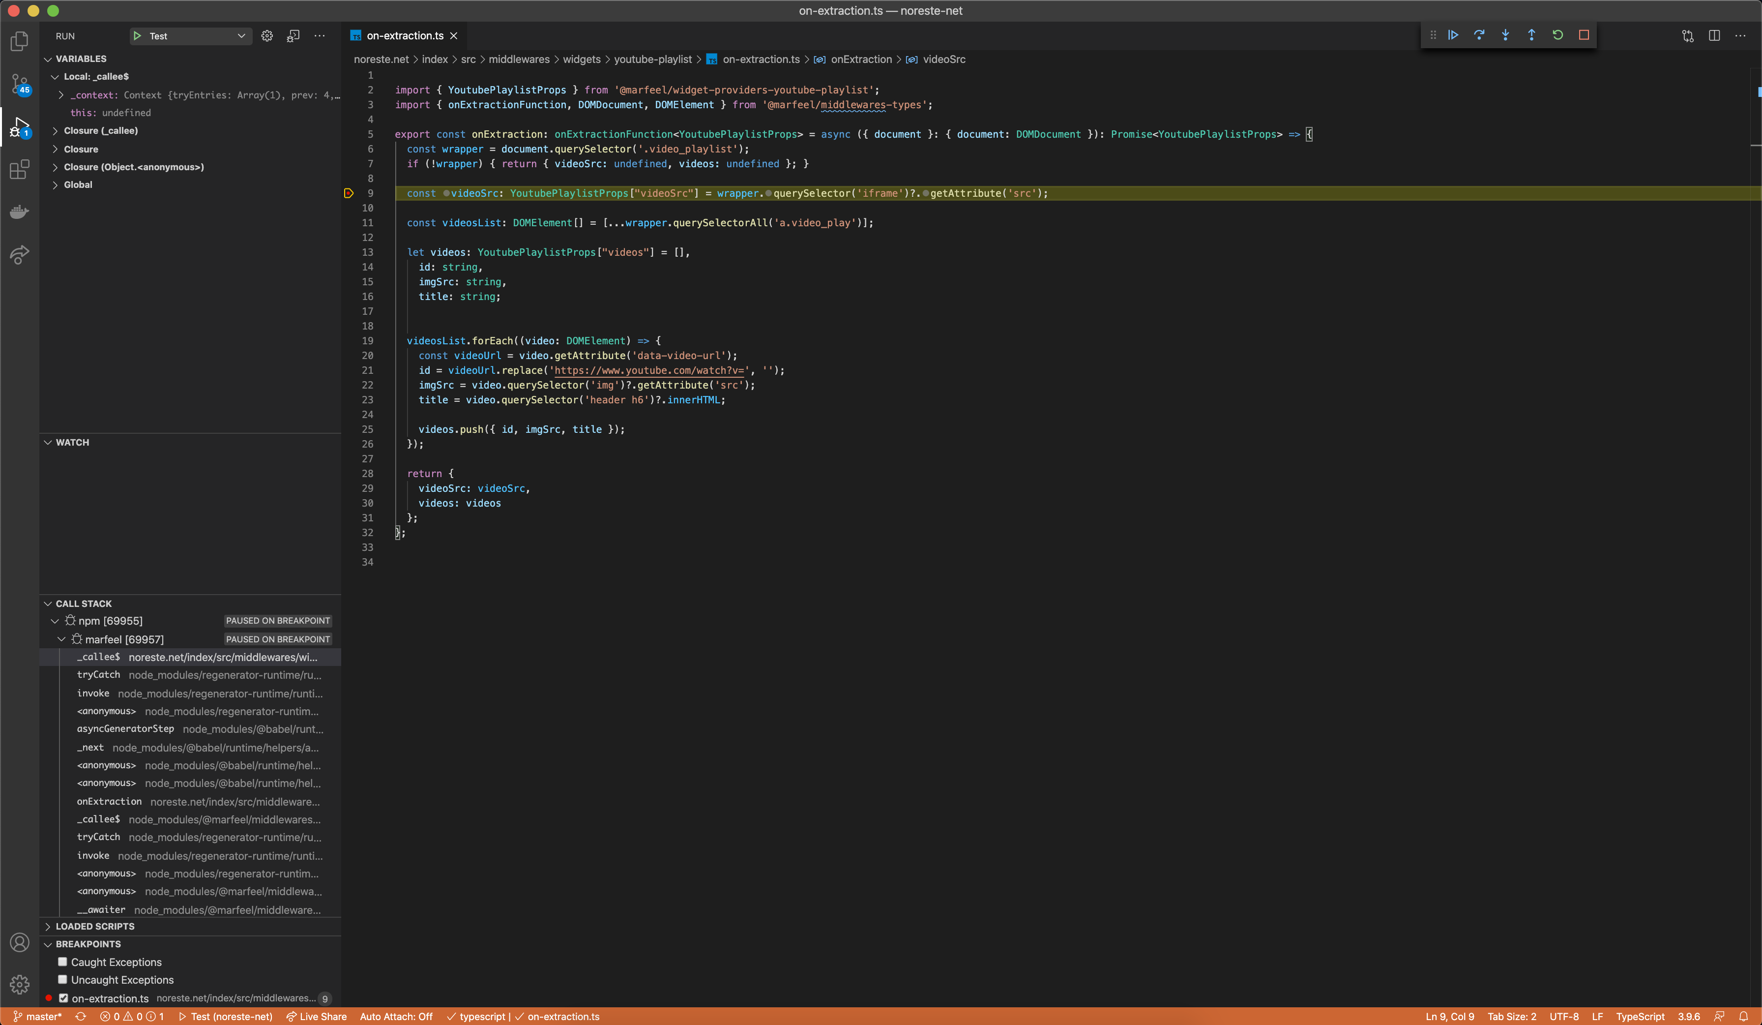This screenshot has height=1025, width=1762.
Task: Click the widgets breadcrumb
Action: [582, 60]
